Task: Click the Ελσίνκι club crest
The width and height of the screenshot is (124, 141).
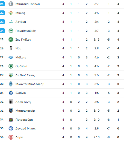Action: click(x=11, y=93)
